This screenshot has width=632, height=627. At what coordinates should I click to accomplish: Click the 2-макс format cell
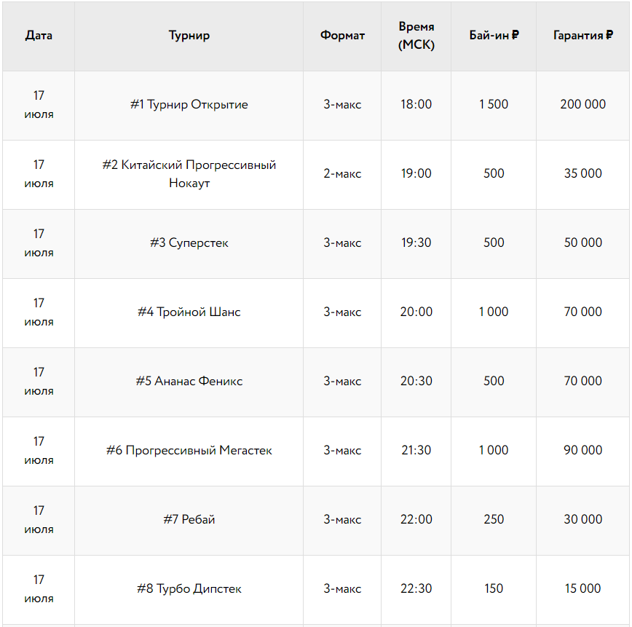click(x=342, y=174)
